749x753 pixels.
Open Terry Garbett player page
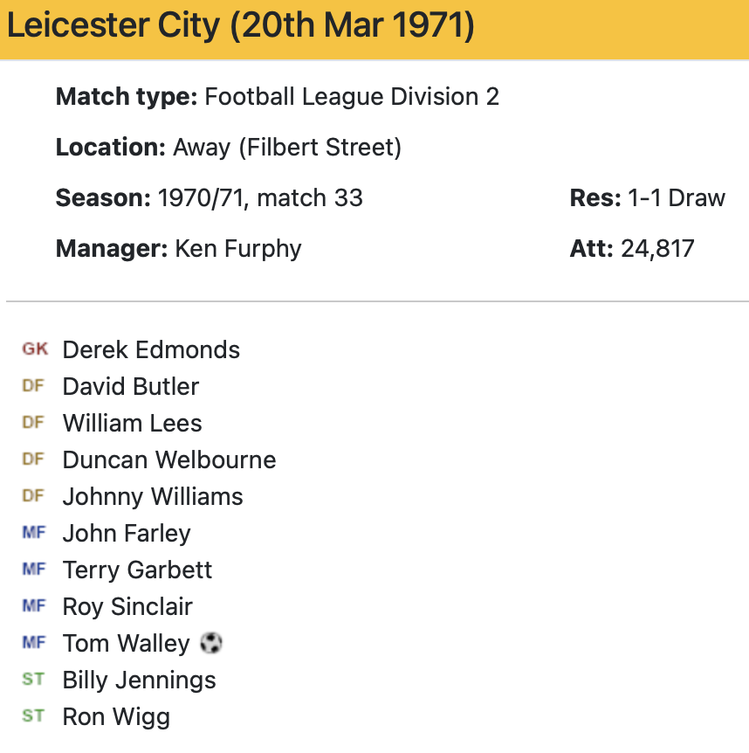pos(137,570)
